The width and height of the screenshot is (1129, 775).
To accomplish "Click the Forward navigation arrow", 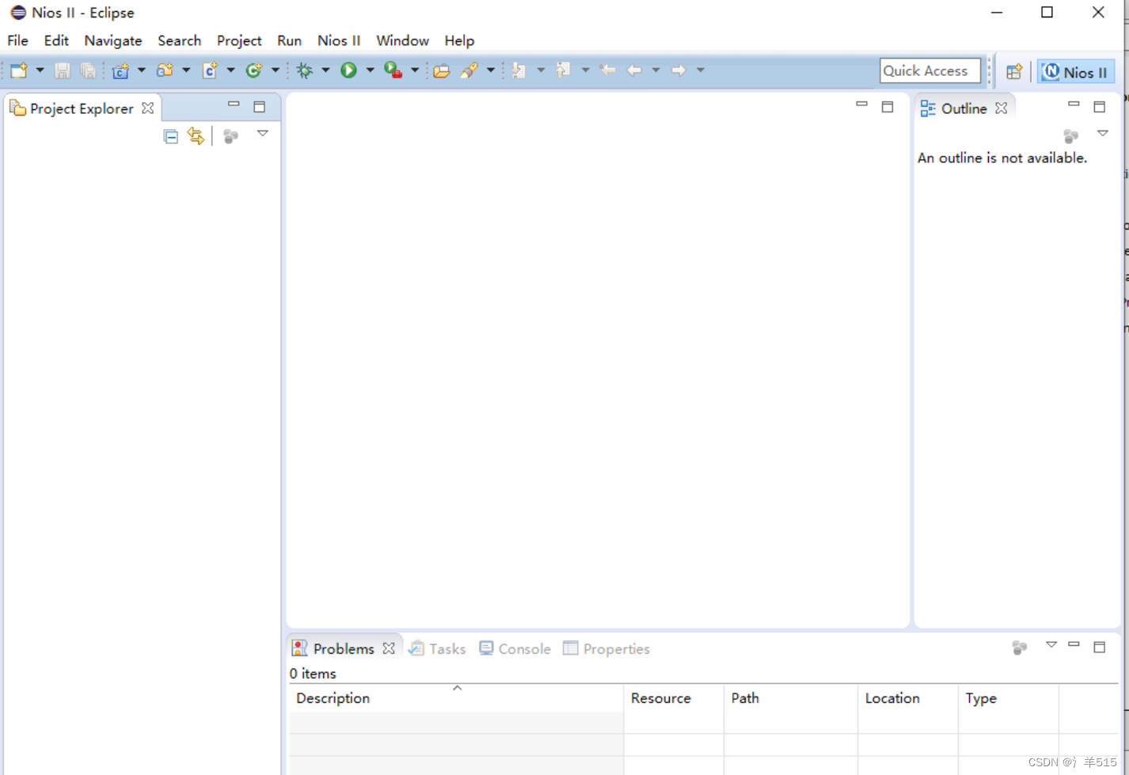I will point(679,70).
